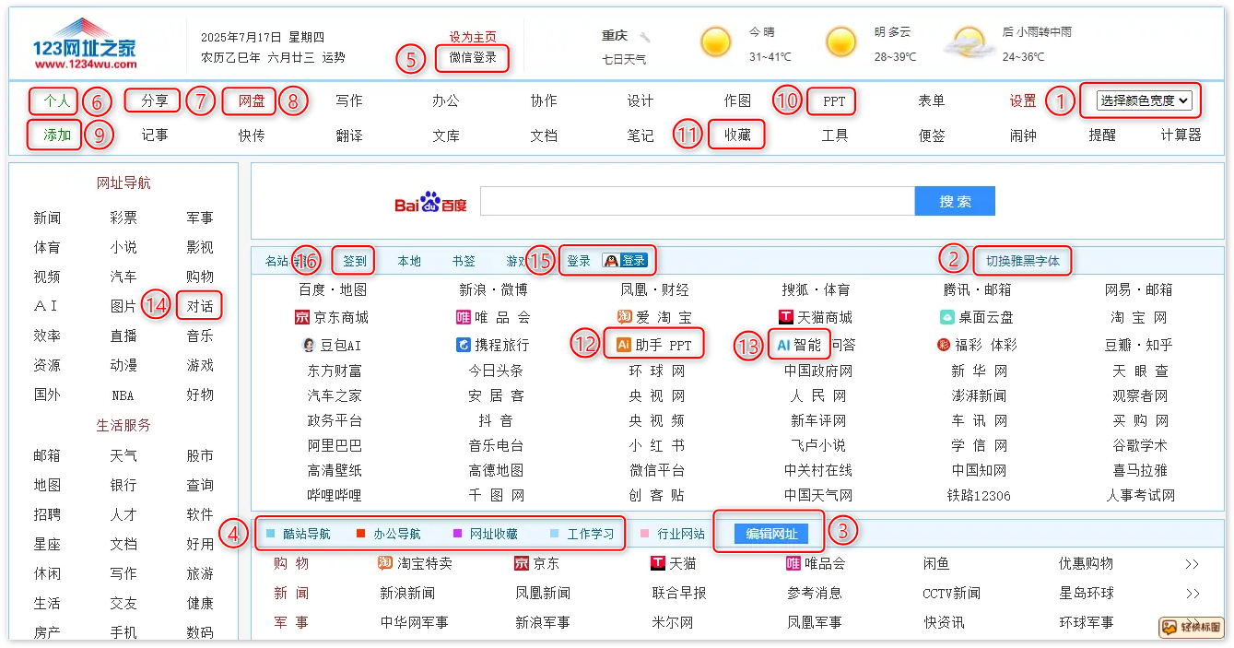Click the blue 携程旅行 icon

tap(463, 346)
